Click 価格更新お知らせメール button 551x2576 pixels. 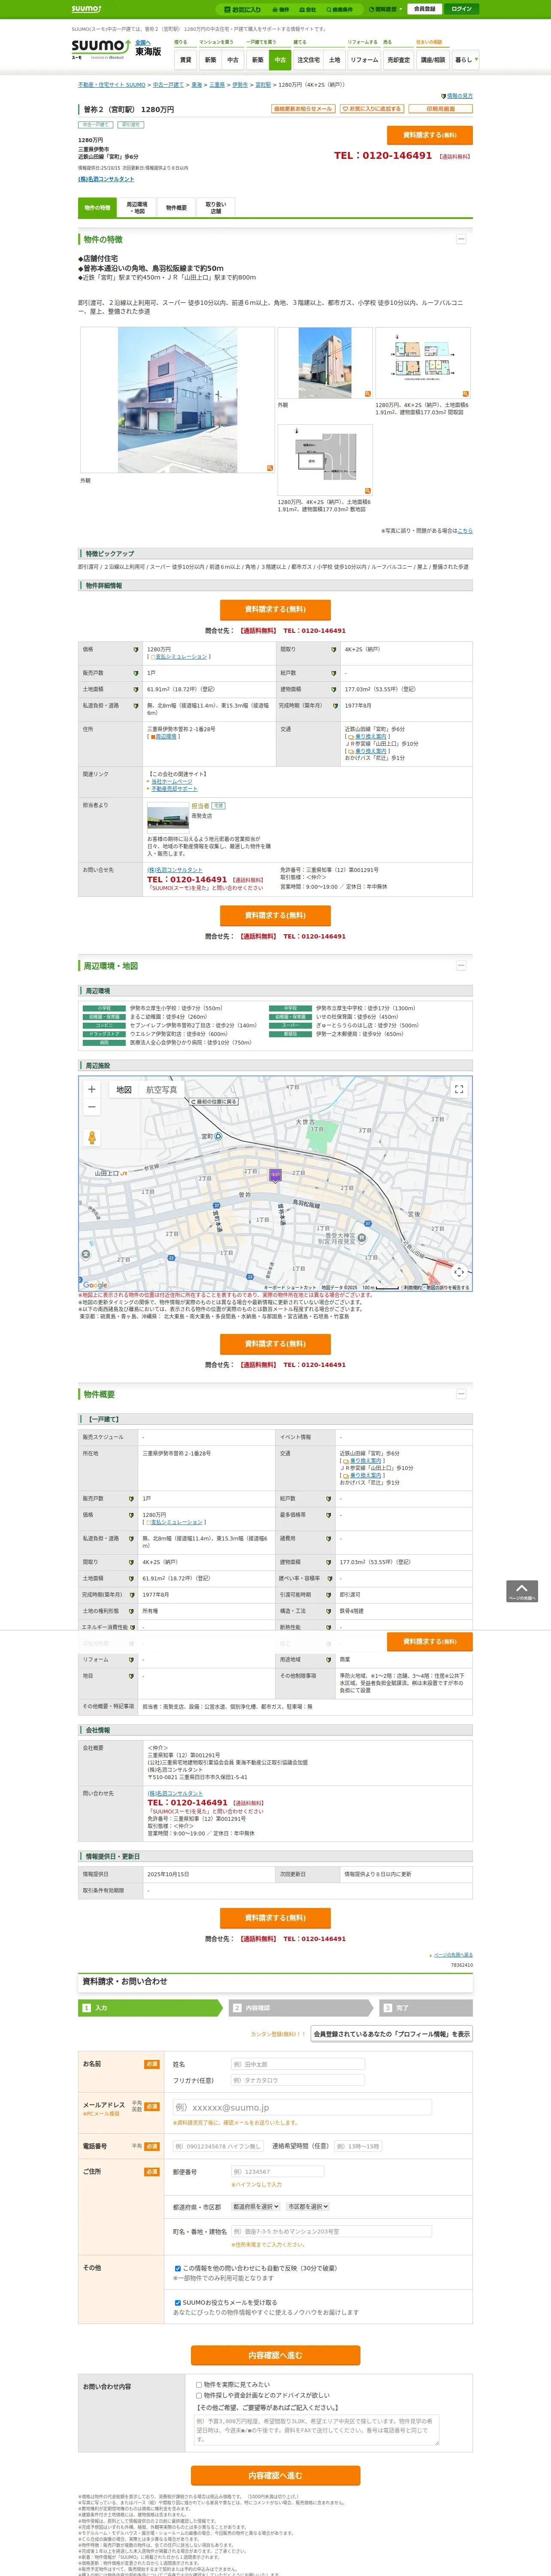[x=303, y=108]
